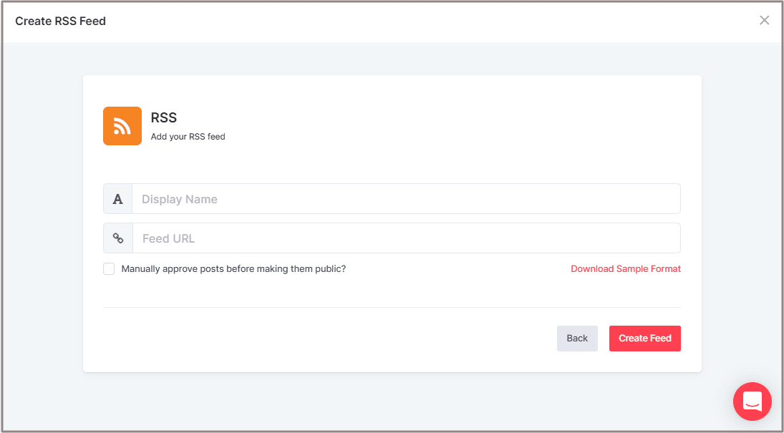Click the red Create Feed button
Viewport: 784px width, 433px height.
point(644,339)
